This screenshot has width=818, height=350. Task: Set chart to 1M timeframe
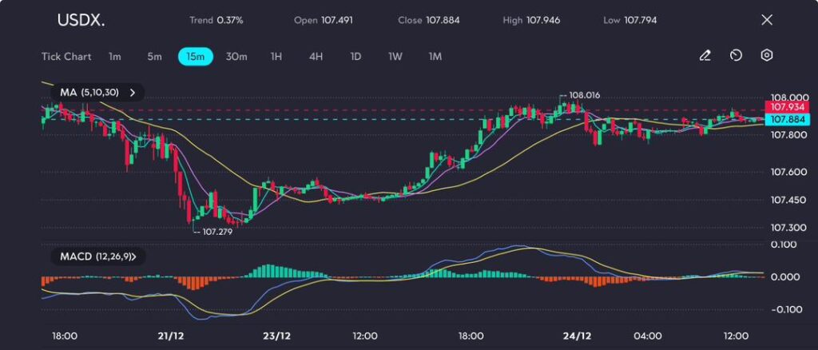tap(435, 57)
